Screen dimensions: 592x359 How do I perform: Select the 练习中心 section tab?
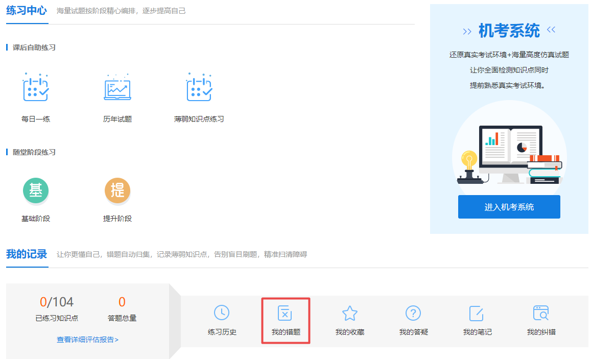(x=27, y=10)
